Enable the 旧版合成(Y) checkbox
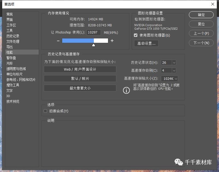Image resolution: width=219 pixels, height=172 pixels. tap(45, 111)
